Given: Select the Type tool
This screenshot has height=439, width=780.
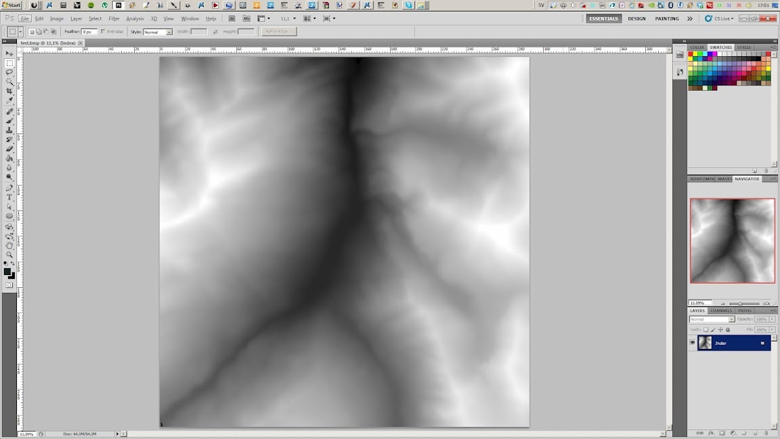Looking at the screenshot, I should point(9,198).
